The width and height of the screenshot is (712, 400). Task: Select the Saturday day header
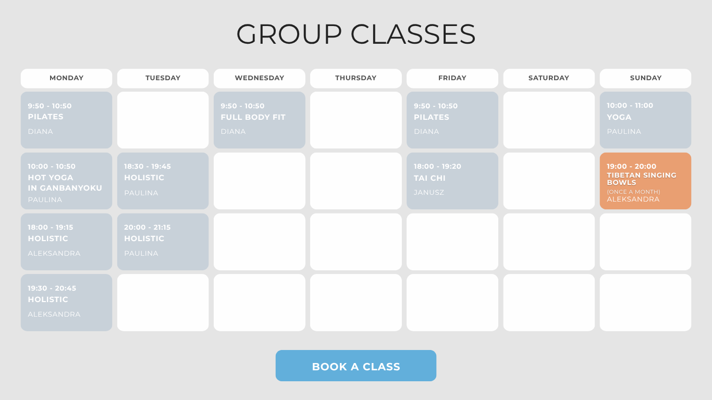[x=549, y=78]
